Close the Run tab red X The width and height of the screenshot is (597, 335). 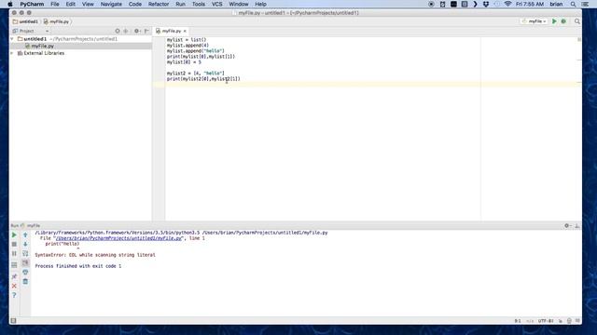14,286
